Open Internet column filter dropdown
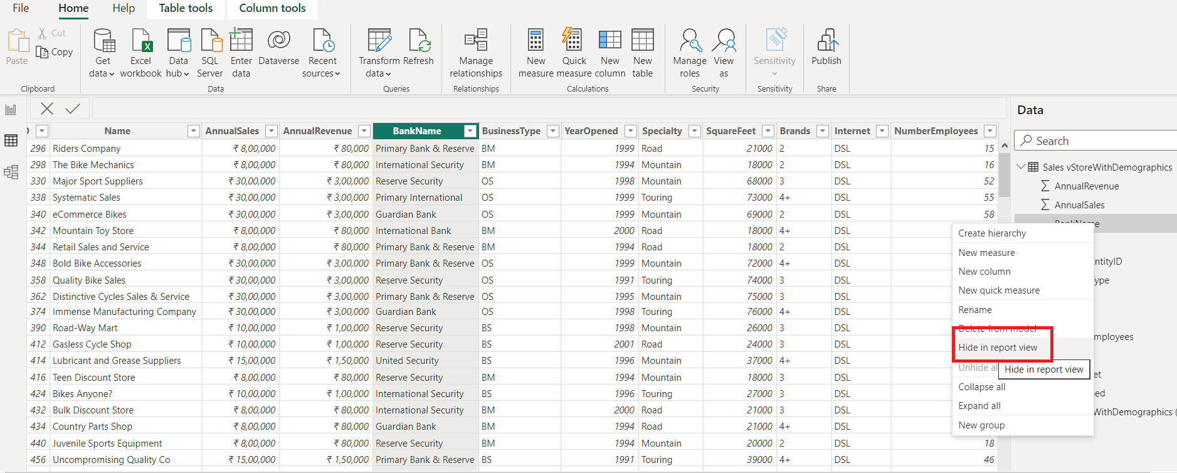This screenshot has width=1177, height=473. 882,131
